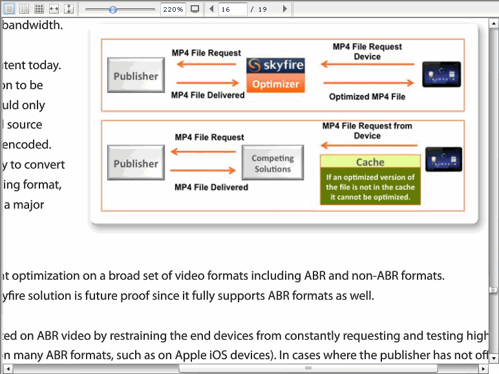Go to previous page arrow
The height and width of the screenshot is (374, 499).
211,9
